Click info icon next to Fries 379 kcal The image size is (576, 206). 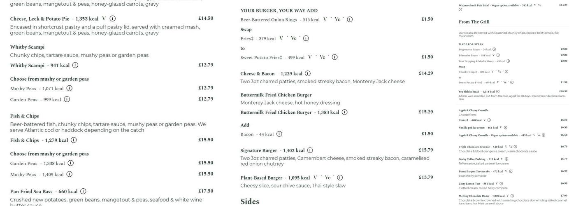click(306, 38)
